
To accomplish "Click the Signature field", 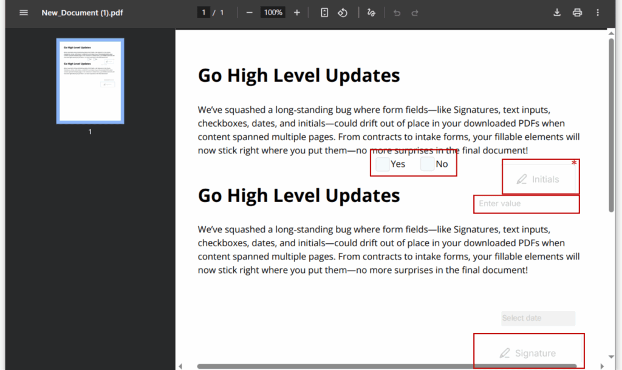I will point(528,352).
